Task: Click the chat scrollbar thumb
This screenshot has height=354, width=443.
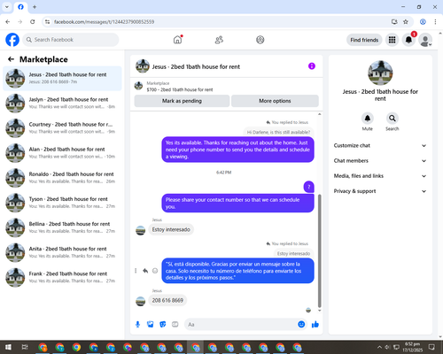Action: click(x=319, y=250)
